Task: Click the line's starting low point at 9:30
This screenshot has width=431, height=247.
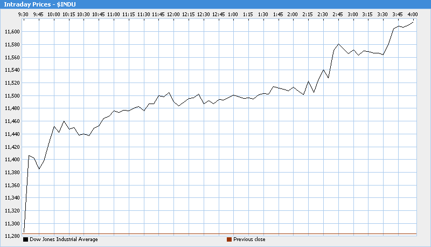Action: click(24, 232)
